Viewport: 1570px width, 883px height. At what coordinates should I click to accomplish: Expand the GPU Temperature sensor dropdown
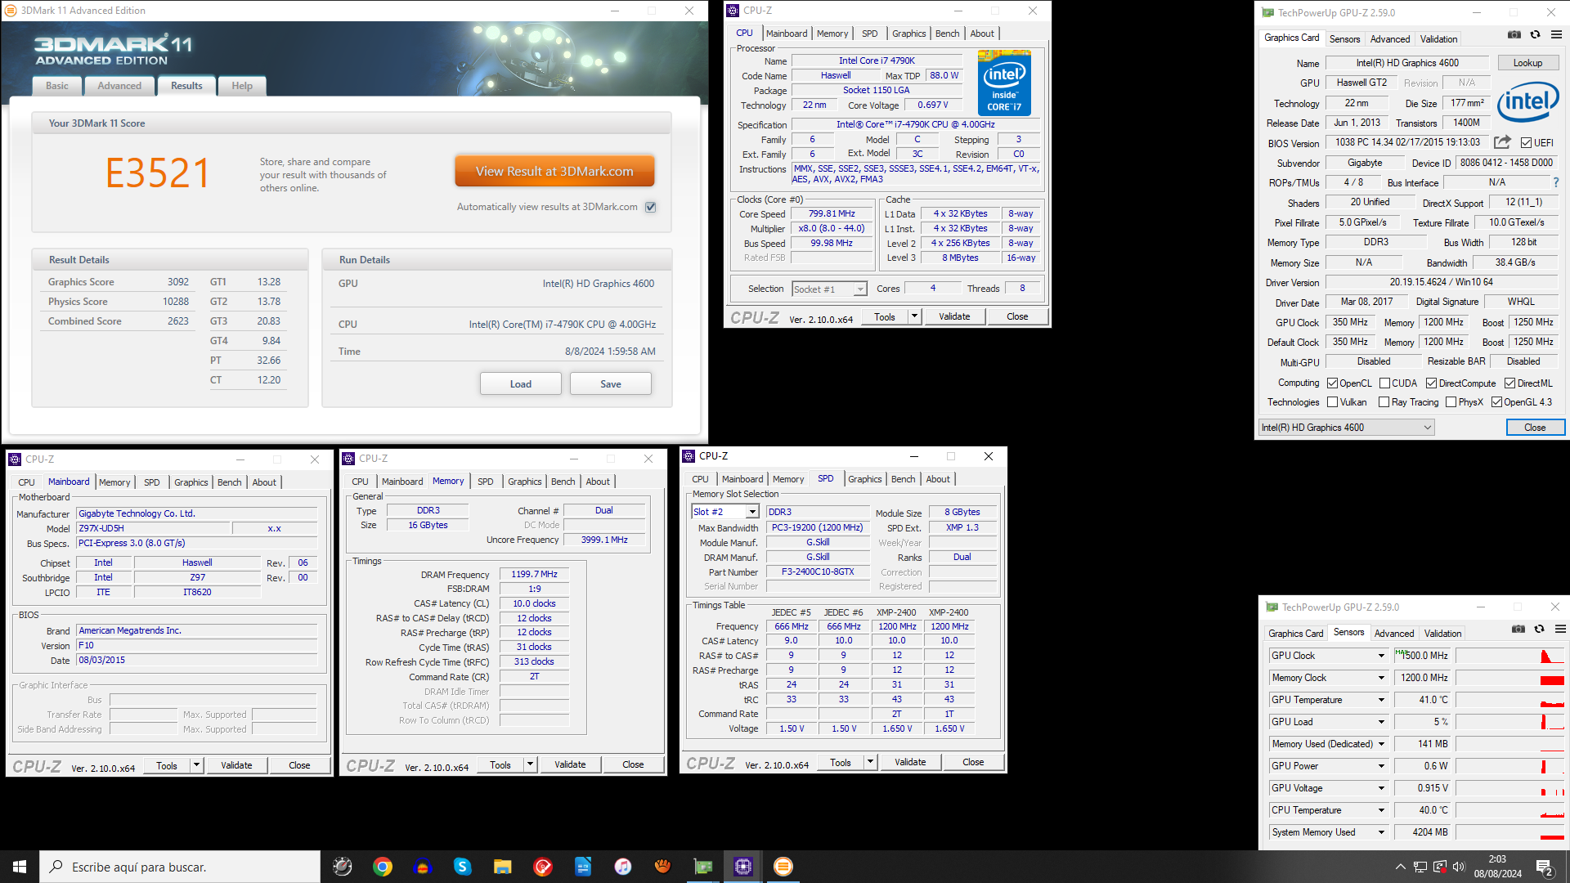[1382, 700]
